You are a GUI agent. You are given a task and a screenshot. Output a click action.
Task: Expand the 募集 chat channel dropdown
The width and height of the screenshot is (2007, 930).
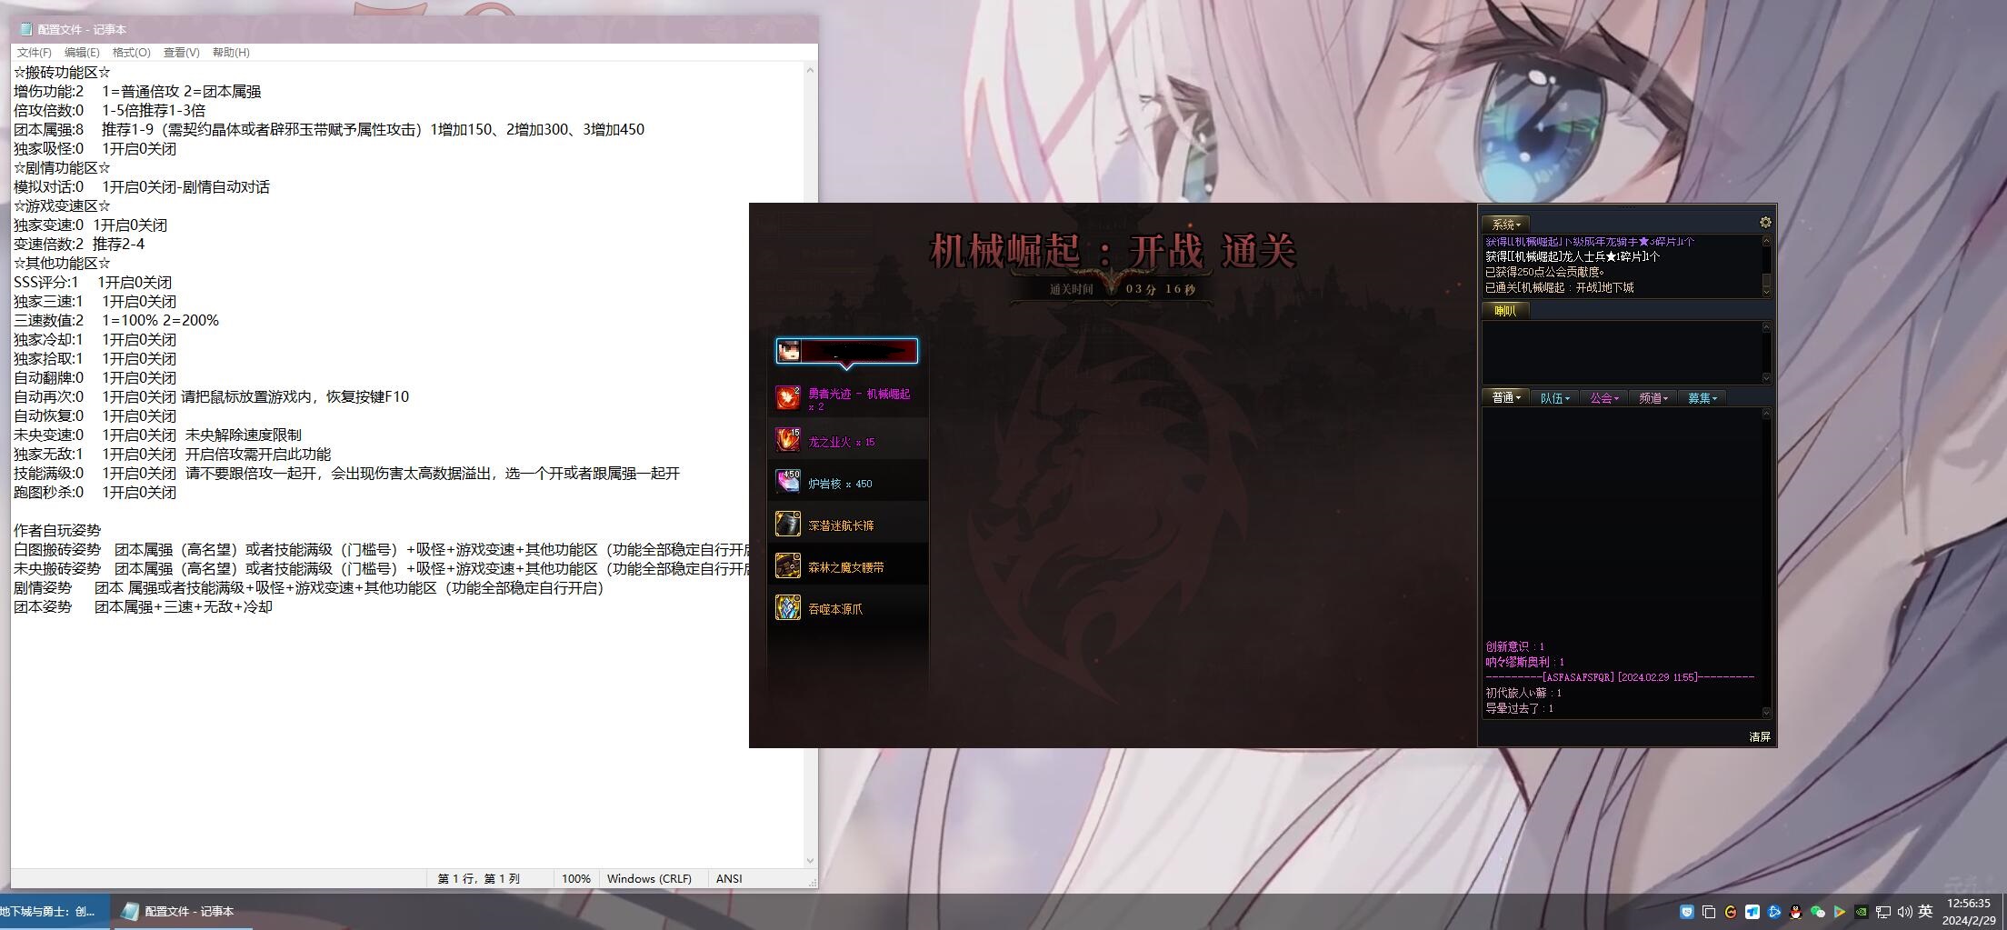coord(1702,398)
